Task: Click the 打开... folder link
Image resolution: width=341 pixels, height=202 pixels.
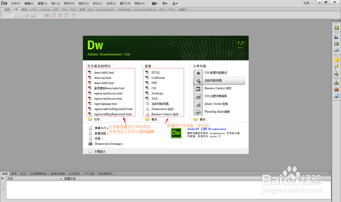Action: 98,120
